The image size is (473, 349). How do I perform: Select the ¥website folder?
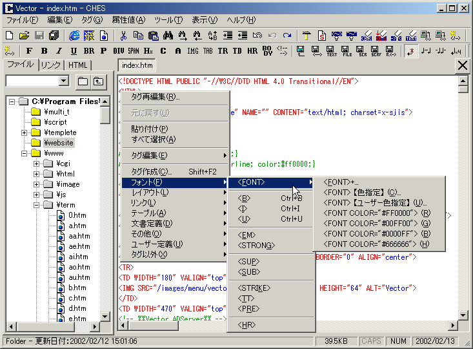point(59,143)
